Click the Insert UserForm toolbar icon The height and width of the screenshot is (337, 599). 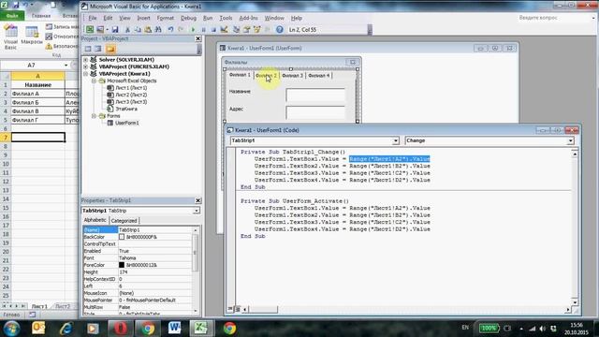pos(100,29)
